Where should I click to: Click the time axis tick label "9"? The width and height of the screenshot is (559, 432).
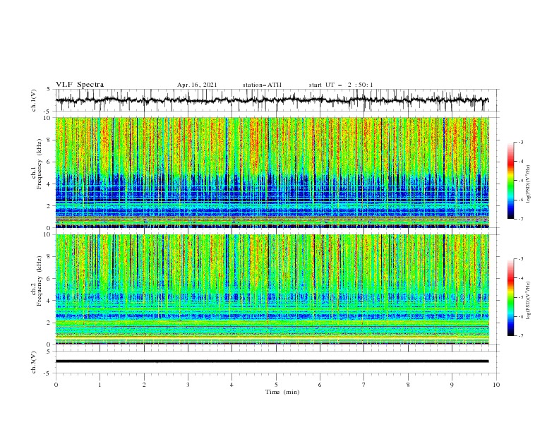[452, 385]
